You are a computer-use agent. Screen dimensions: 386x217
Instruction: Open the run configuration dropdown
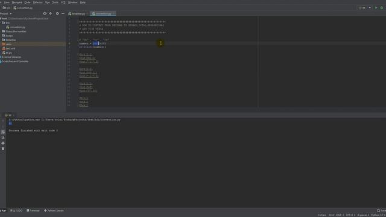[365, 8]
